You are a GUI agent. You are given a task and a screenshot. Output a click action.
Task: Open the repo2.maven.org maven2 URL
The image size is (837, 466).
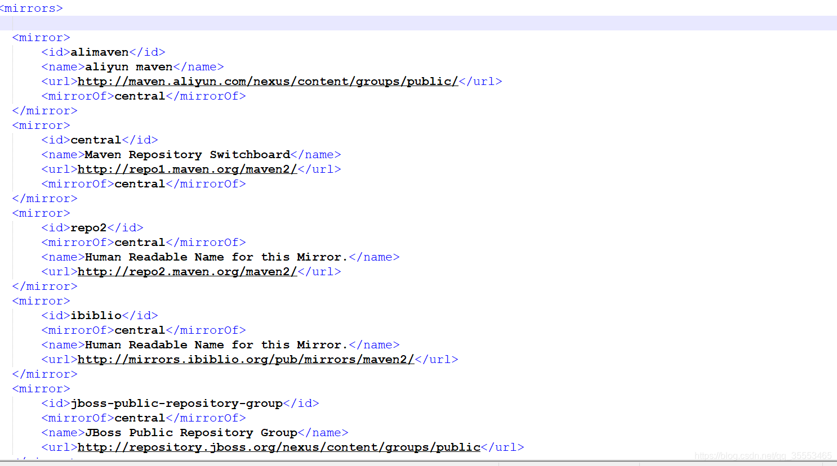[187, 272]
